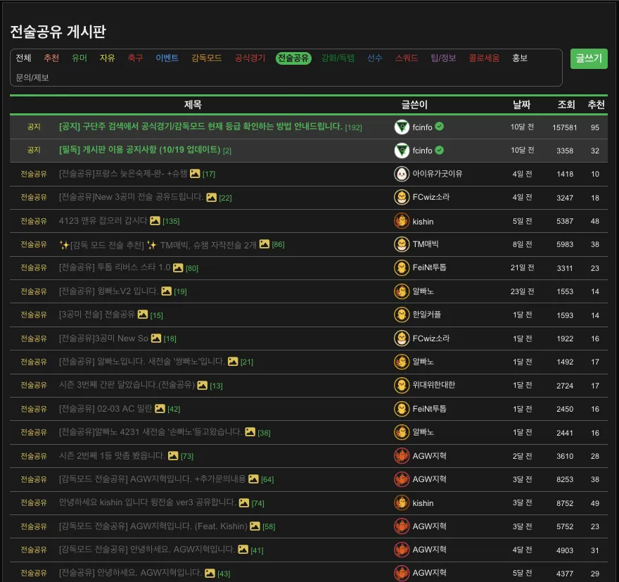Screen dimensions: 619x582
Task: Click fcinfo avatar icon on the 구단주 notice row
Action: point(402,127)
